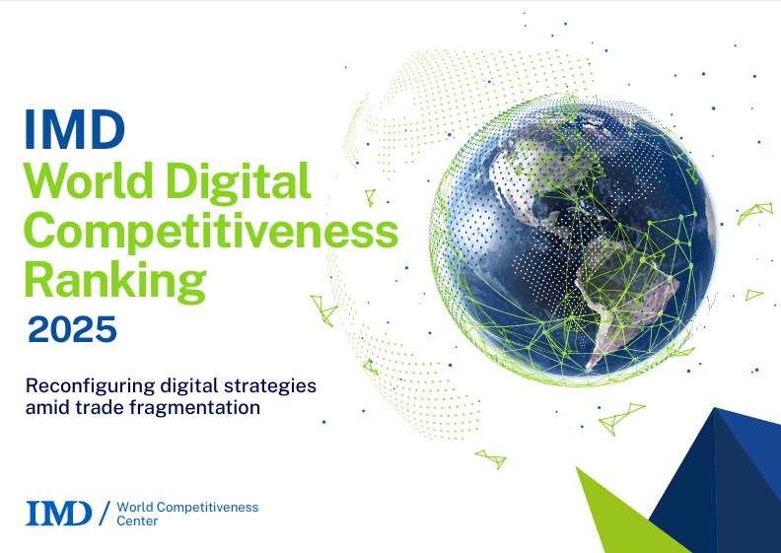Select the word 'Competitiveness' in the title

click(x=211, y=233)
